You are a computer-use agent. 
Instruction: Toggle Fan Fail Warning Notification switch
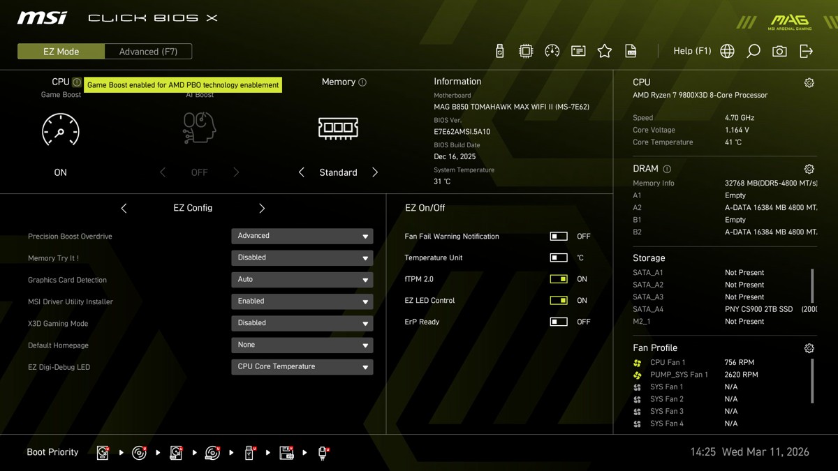point(559,237)
